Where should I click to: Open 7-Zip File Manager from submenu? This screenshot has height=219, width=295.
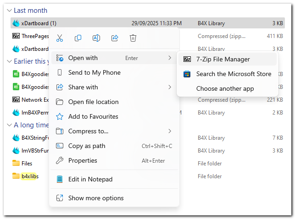pyautogui.click(x=223, y=59)
